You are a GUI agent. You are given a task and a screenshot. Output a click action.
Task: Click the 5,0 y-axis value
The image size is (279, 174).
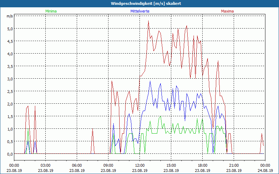(10, 29)
